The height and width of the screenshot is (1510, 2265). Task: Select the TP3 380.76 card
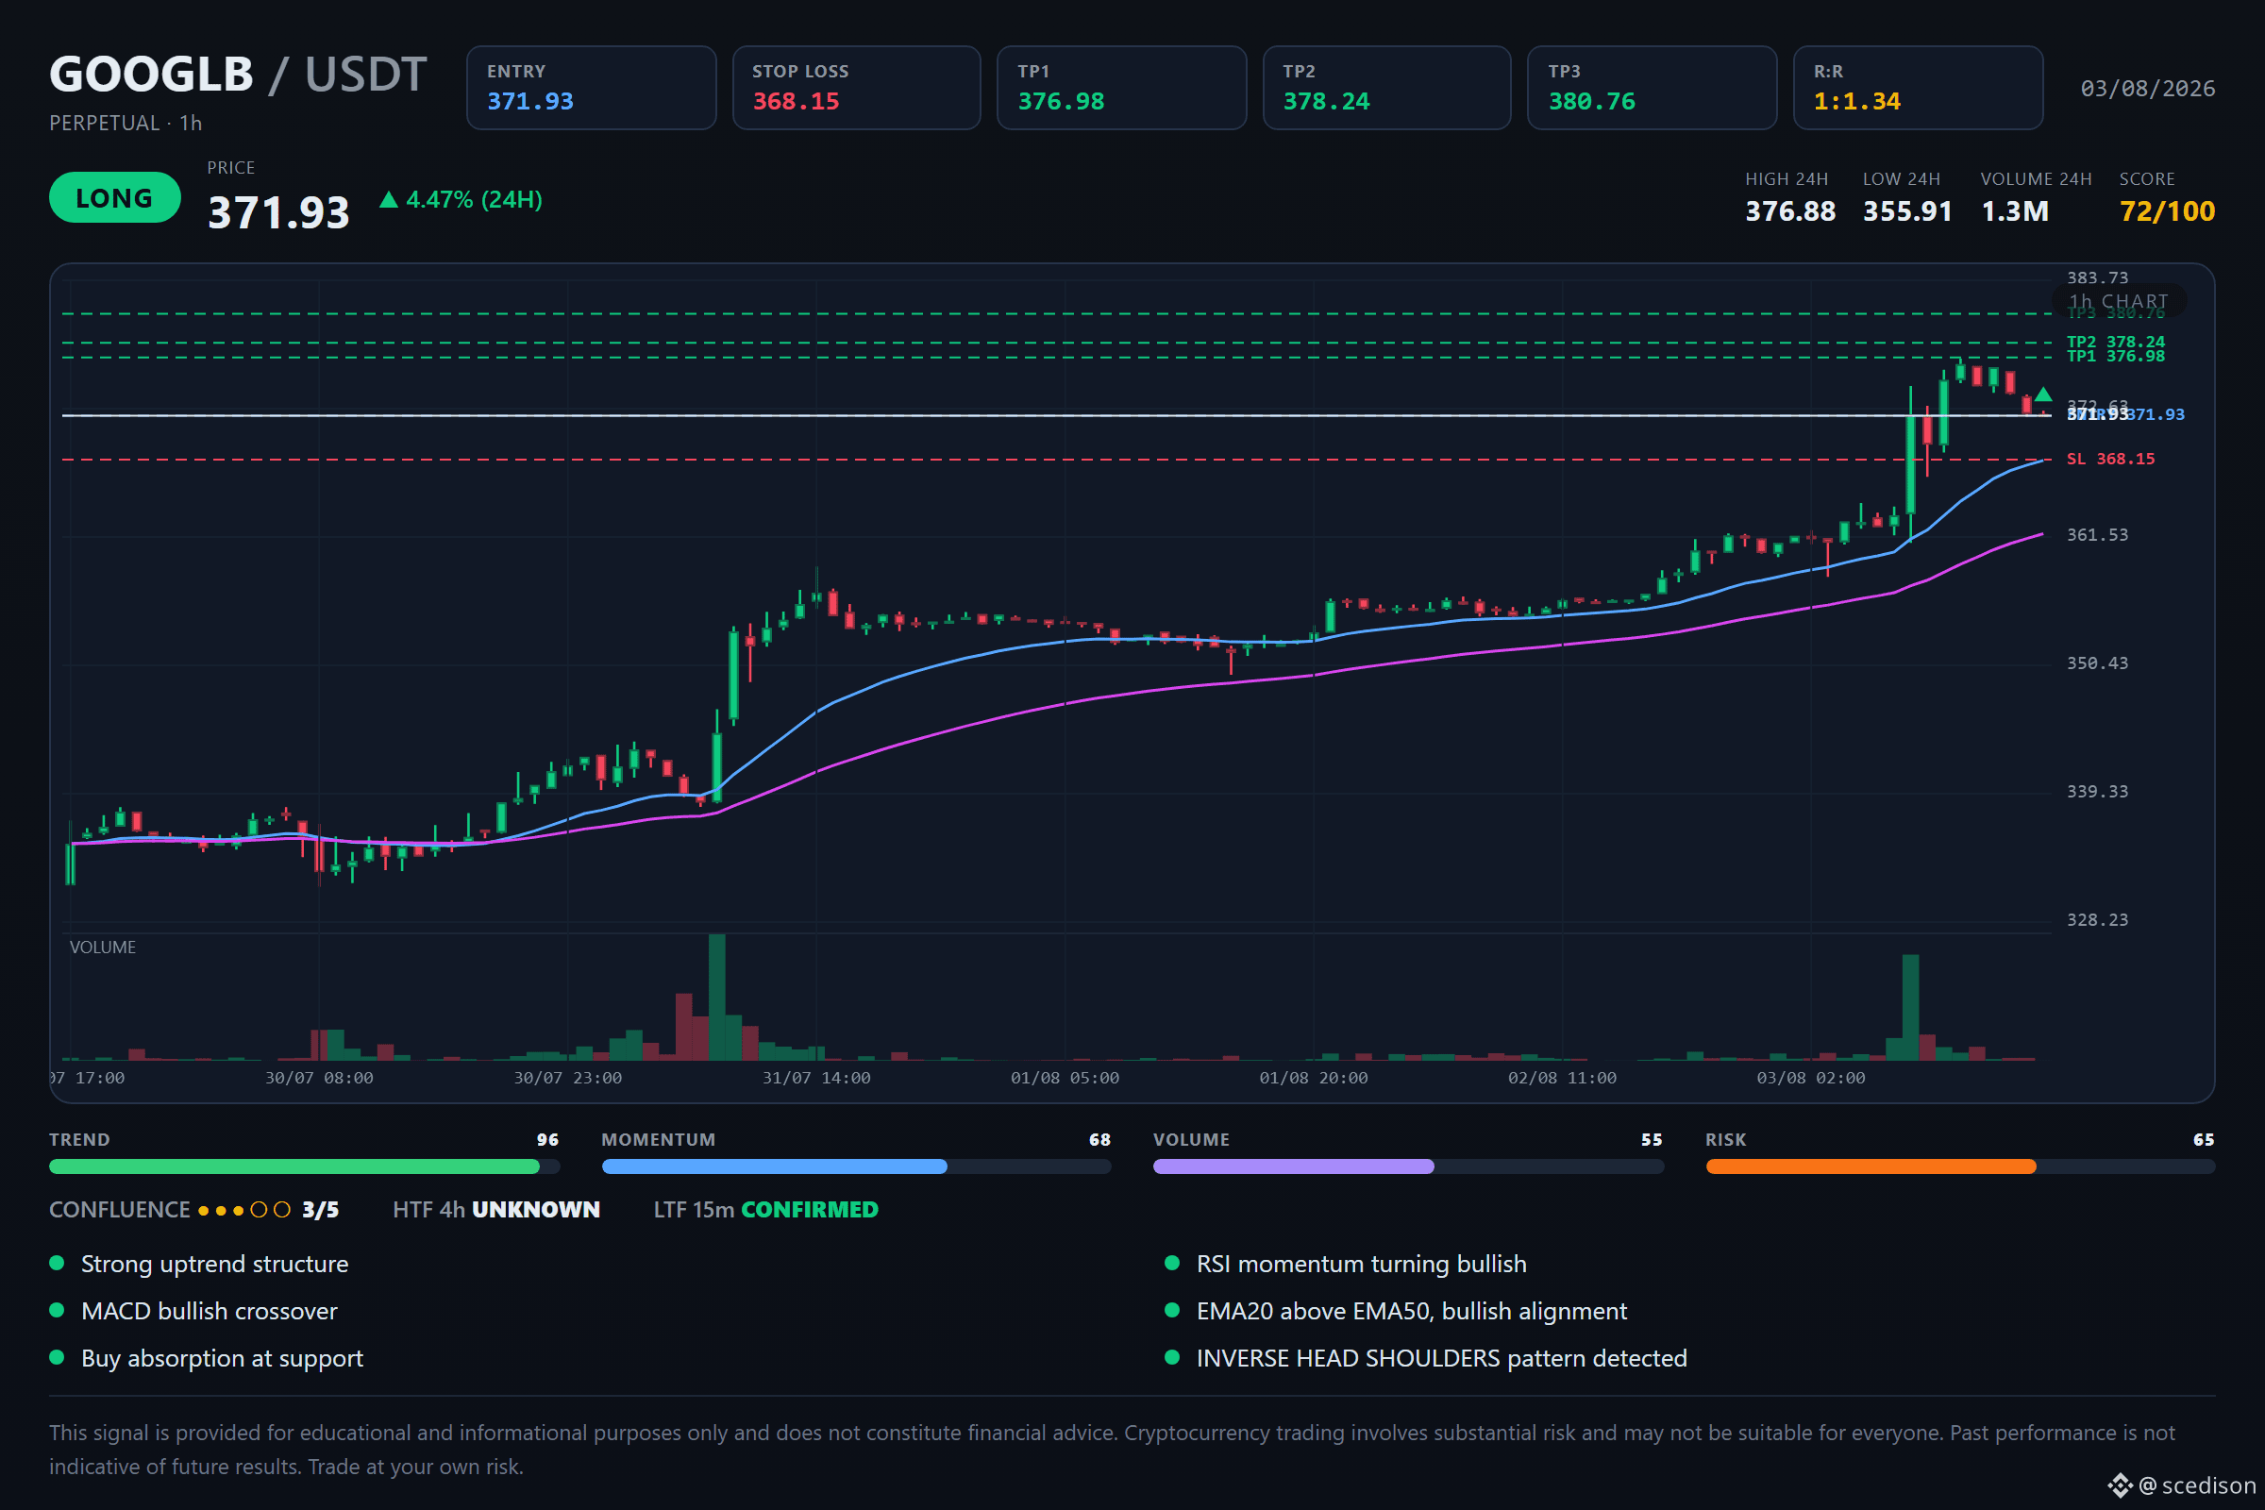[1653, 88]
